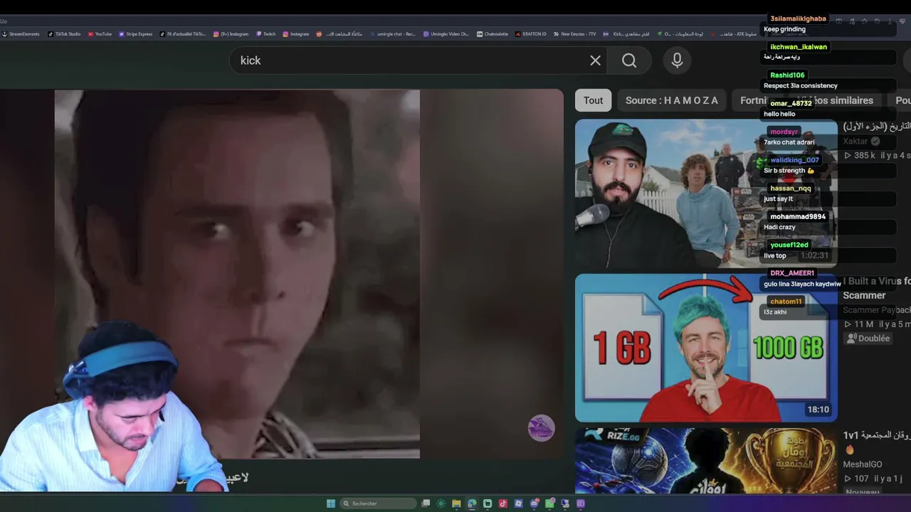Click the MeshalGO channel name

862,464
